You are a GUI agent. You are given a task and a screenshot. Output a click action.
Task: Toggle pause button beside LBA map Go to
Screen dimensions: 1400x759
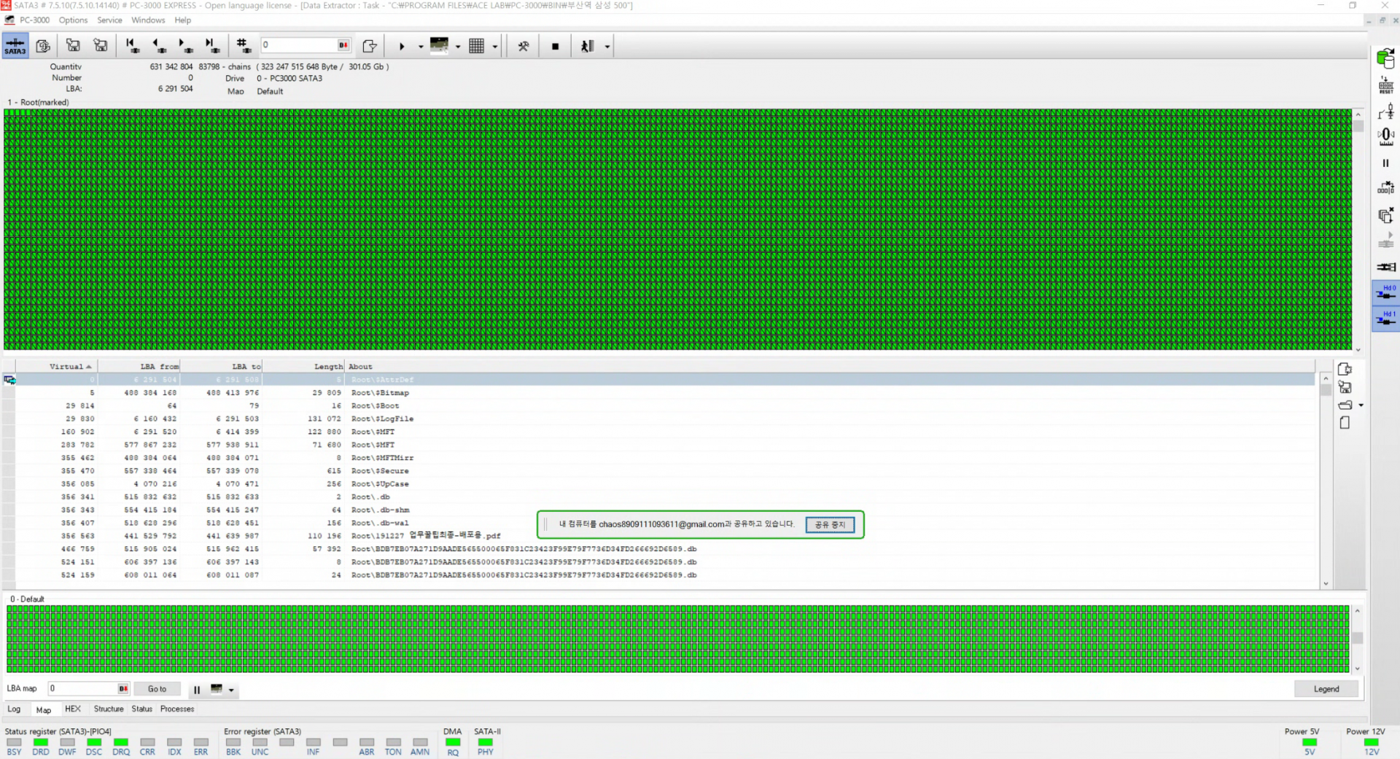pos(196,690)
